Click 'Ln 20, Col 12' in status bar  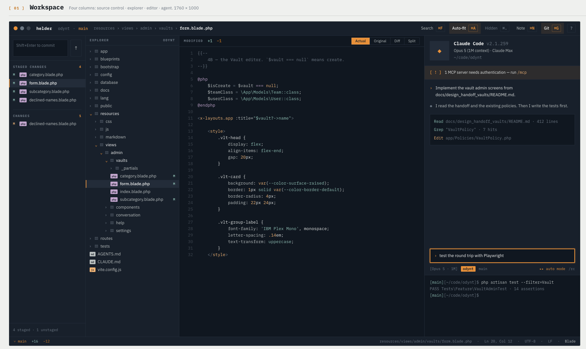click(x=498, y=342)
